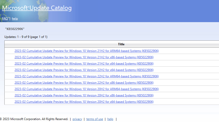The height and width of the screenshot is (130, 219).
Task: Open Windows 10 Version 20H2 x86-based update link
Action: [x=84, y=95]
